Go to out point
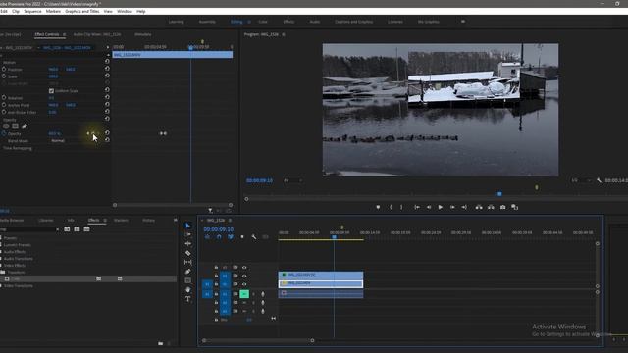 pos(464,207)
